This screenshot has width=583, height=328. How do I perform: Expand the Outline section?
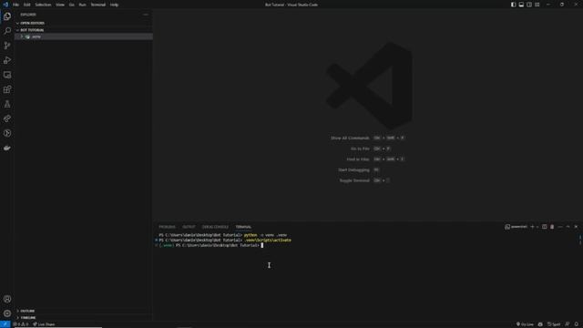tap(84, 311)
